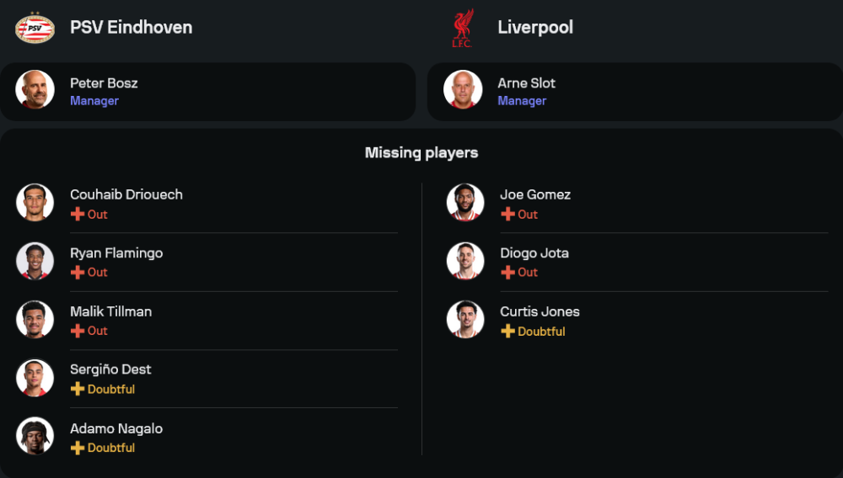843x478 pixels.
Task: Click the PSV Eindhoven club crest
Action: click(x=35, y=28)
